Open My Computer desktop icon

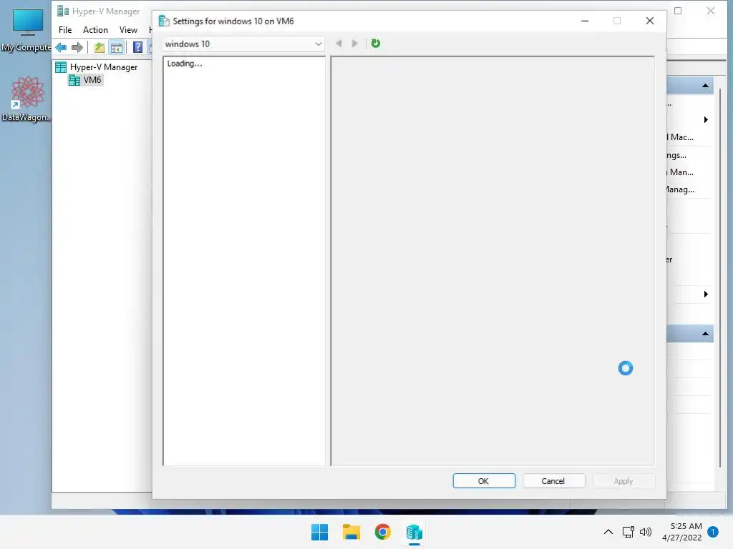(x=26, y=29)
